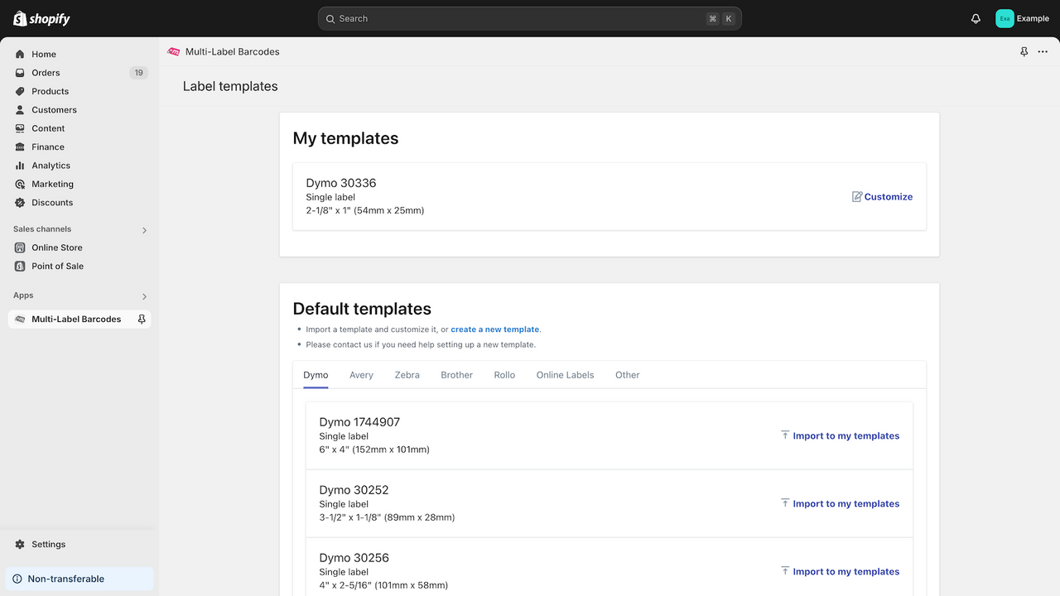
Task: Click the search magnifier icon
Action: [330, 18]
